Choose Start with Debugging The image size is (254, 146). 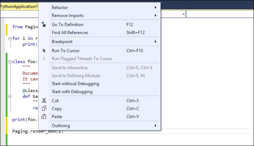click(72, 92)
